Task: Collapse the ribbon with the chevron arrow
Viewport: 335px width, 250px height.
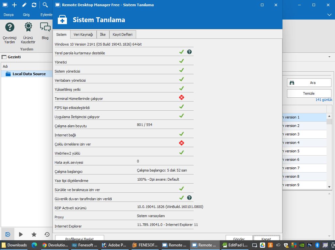Action: pyautogui.click(x=329, y=15)
